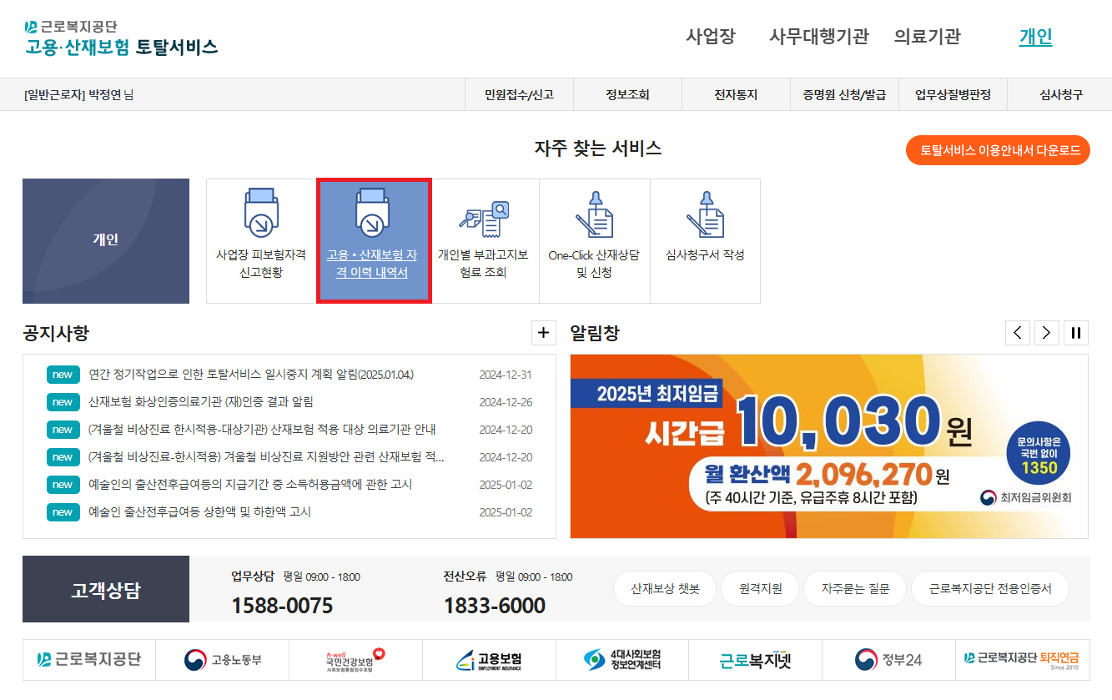Image resolution: width=1112 pixels, height=700 pixels.
Task: Click the 근로복지공단 토탈서비스 logo
Action: [121, 38]
